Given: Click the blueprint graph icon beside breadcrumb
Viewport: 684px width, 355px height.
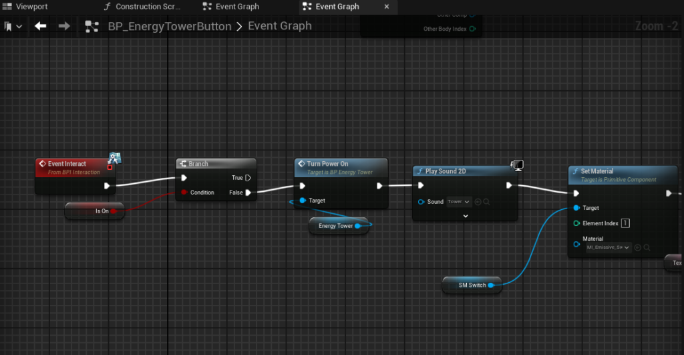Looking at the screenshot, I should click(92, 27).
